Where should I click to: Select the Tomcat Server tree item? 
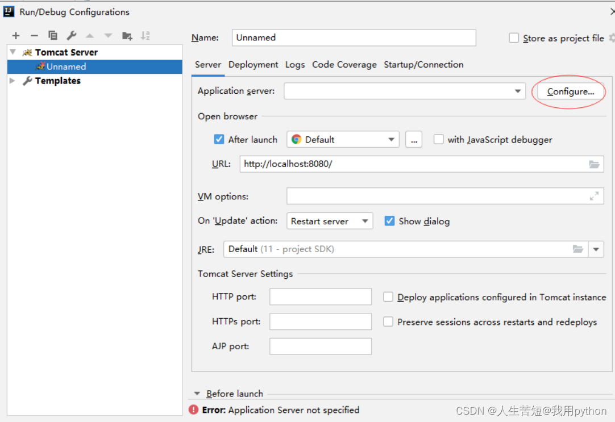tap(66, 52)
